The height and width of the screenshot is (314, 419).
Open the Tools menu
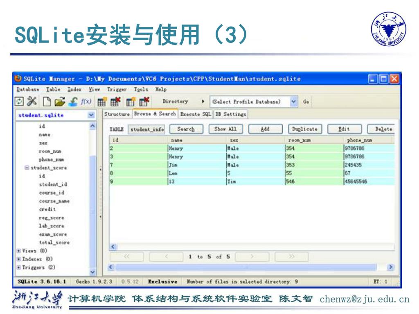pyautogui.click(x=141, y=90)
